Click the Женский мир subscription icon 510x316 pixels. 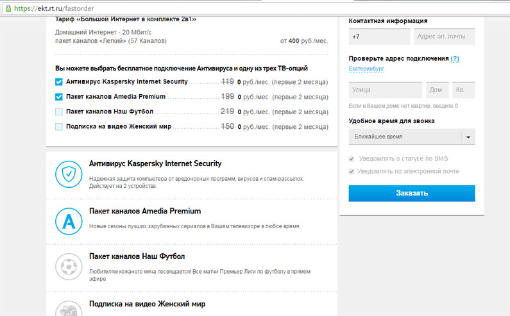point(67,309)
